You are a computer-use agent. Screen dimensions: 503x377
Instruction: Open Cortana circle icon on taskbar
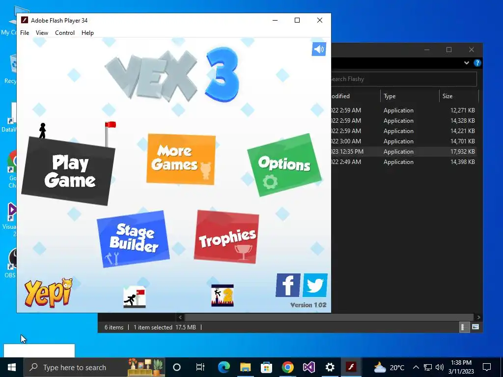177,367
